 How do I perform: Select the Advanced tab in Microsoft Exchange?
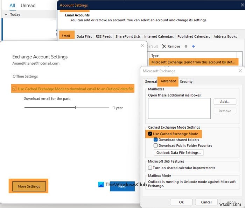(168, 81)
